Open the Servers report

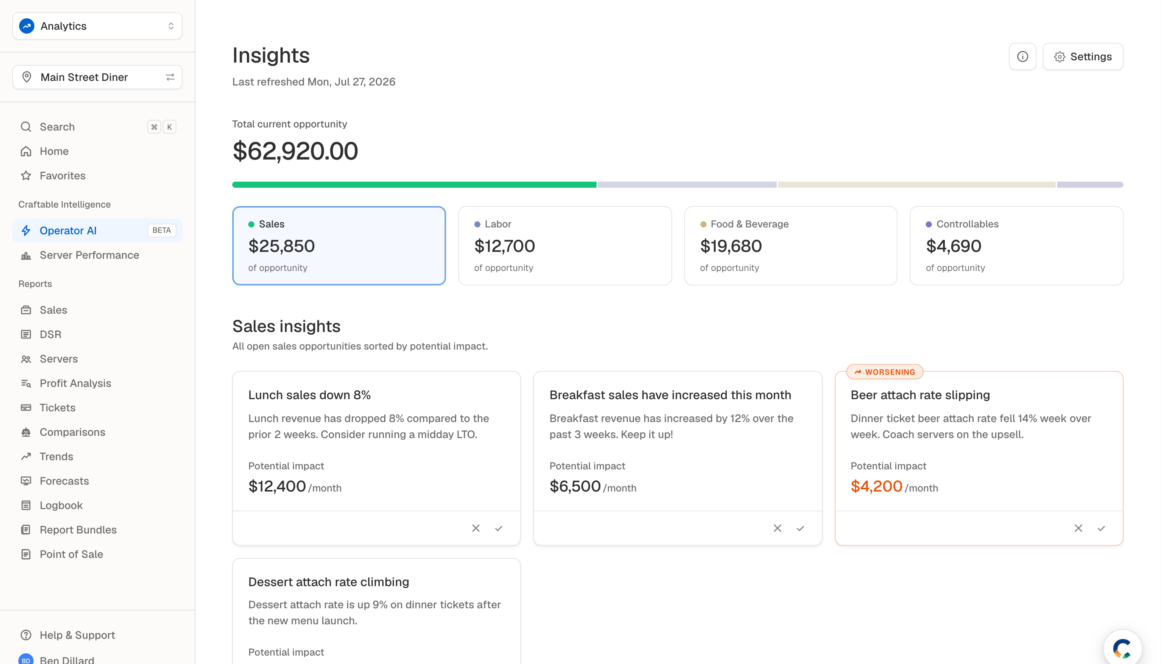[x=97, y=359]
